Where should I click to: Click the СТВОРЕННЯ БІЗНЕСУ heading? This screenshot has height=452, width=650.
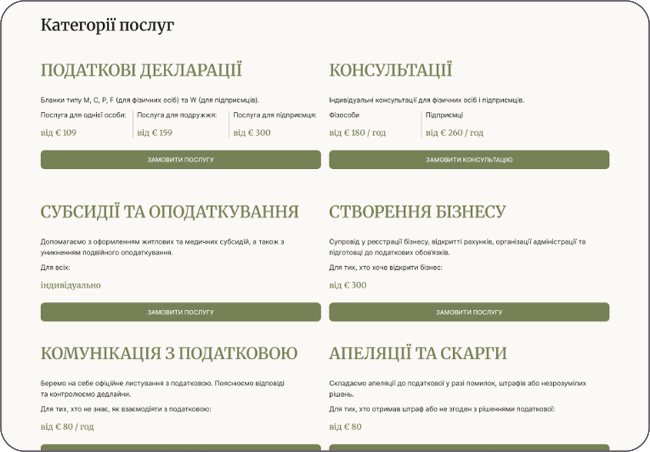(x=417, y=212)
